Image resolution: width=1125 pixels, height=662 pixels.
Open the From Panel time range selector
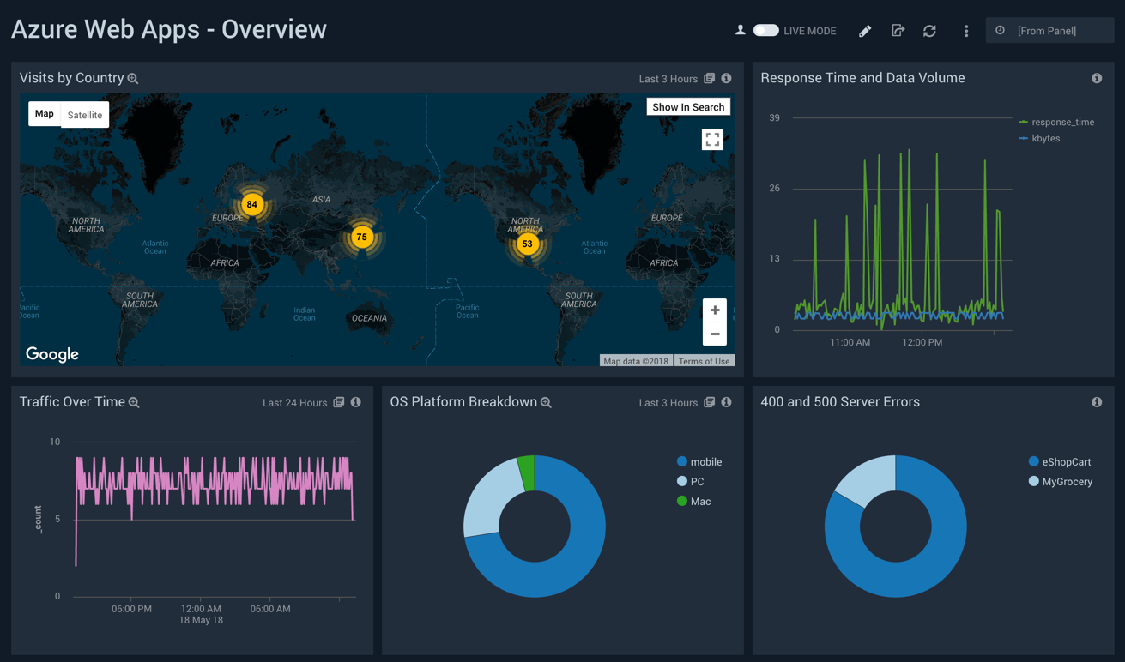[1049, 31]
